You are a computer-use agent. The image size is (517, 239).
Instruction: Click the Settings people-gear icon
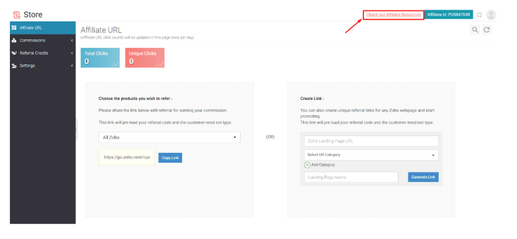click(x=14, y=66)
